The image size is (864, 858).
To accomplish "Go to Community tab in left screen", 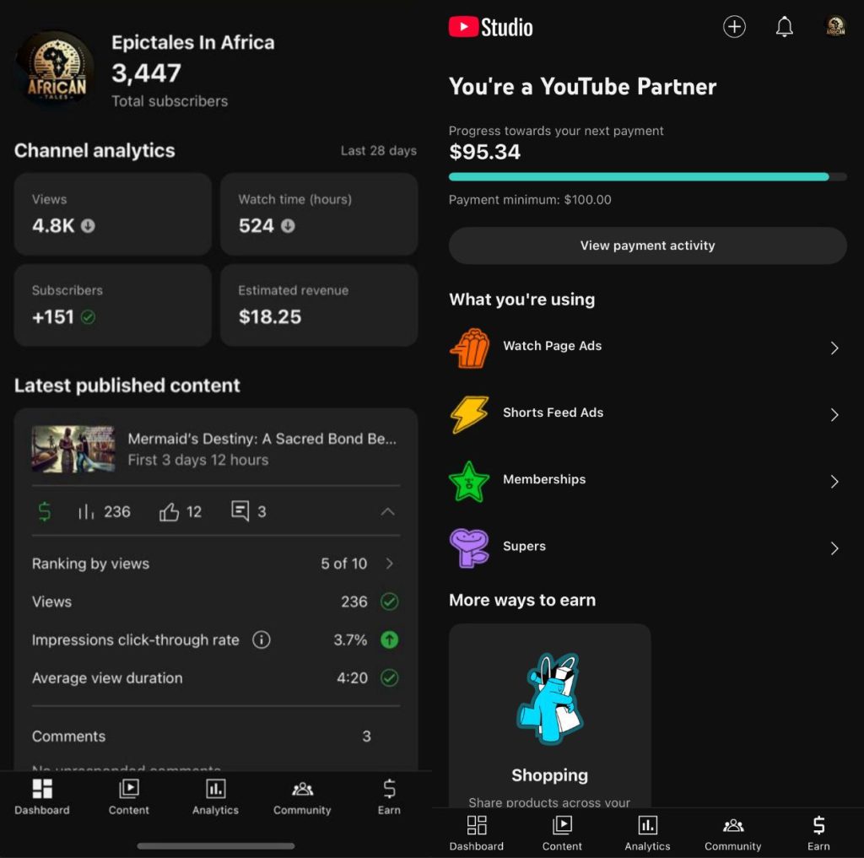I will click(302, 796).
